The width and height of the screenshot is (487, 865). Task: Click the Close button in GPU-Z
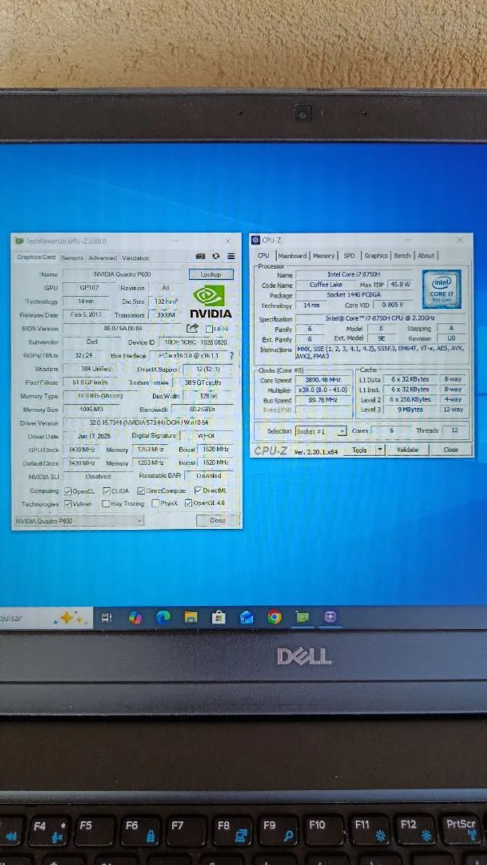tap(217, 520)
